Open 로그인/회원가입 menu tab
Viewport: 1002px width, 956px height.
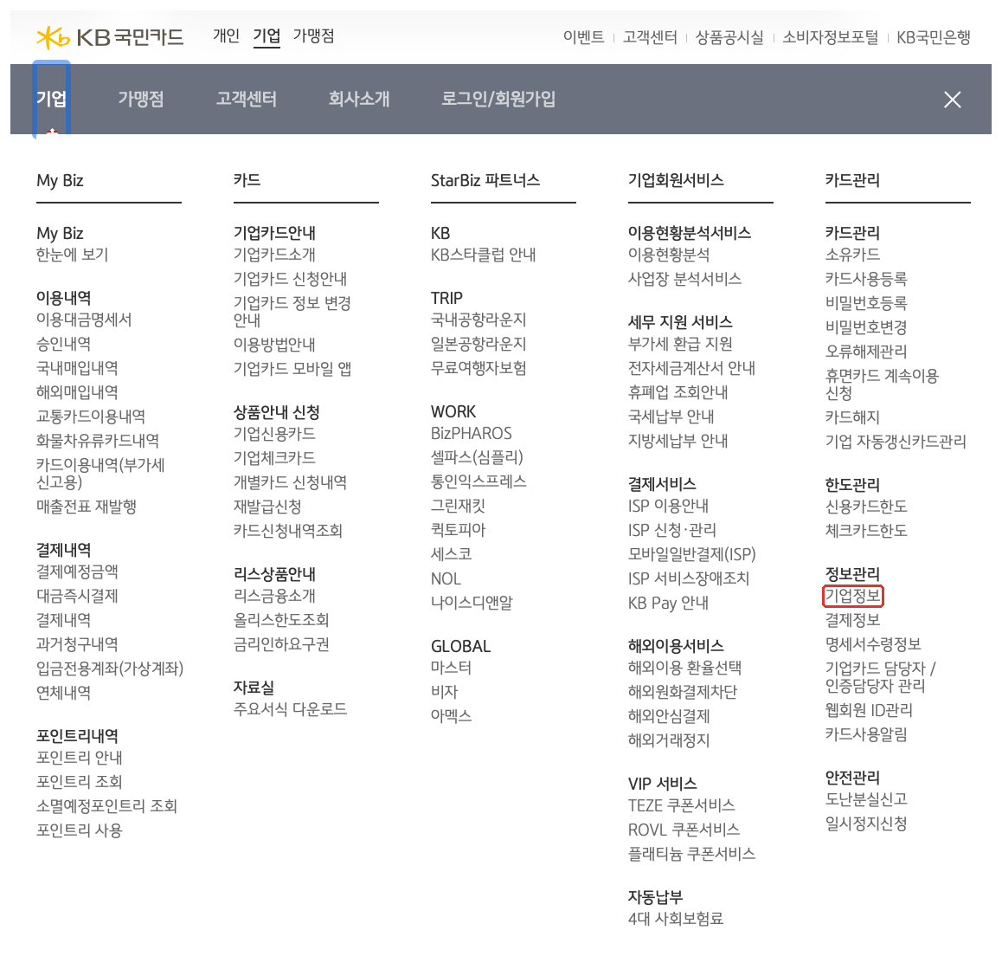498,99
